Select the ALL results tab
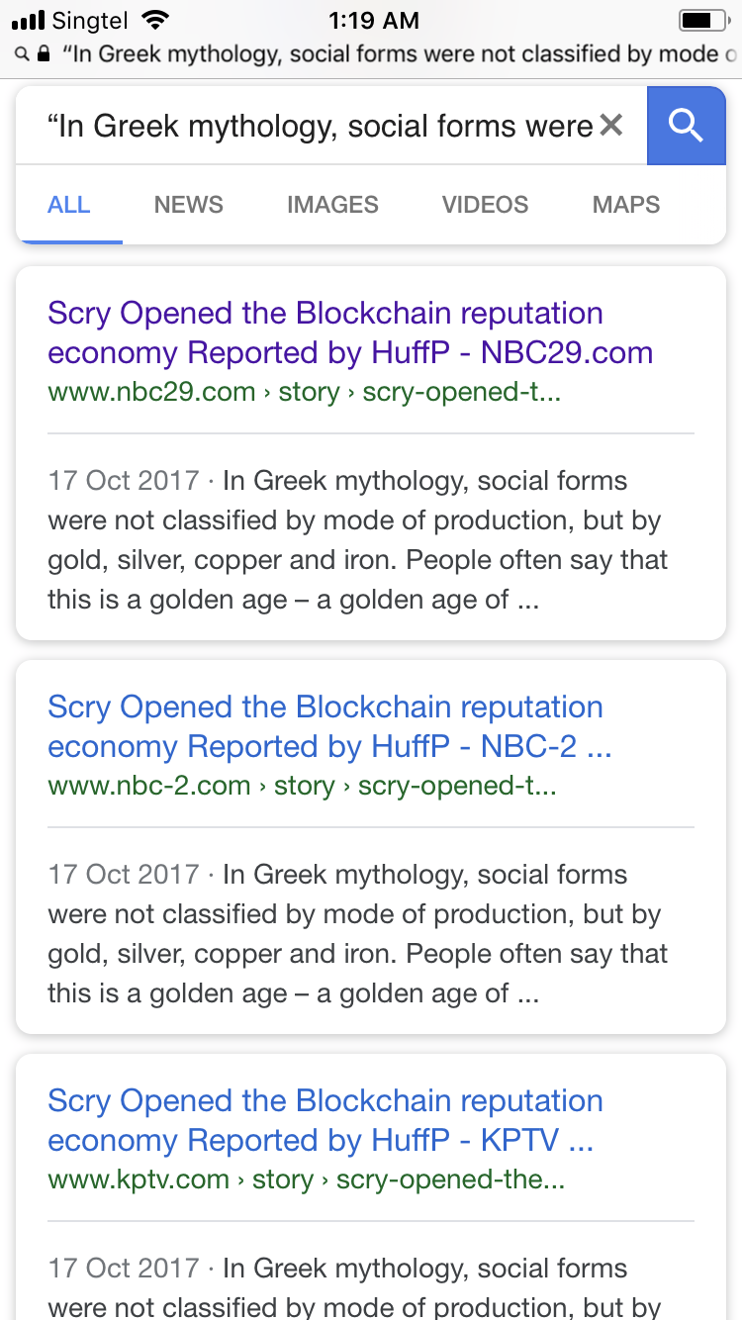Screen dimensions: 742x1320 click(69, 205)
